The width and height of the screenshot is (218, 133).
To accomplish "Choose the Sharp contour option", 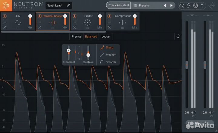I will pyautogui.click(x=107, y=47).
